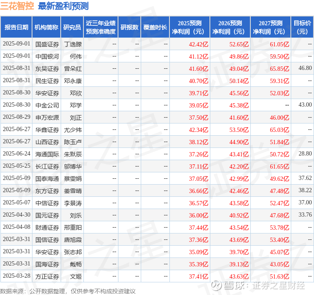Click analyst name 邓学
Viewport: 314px width, 295px height.
coord(76,105)
